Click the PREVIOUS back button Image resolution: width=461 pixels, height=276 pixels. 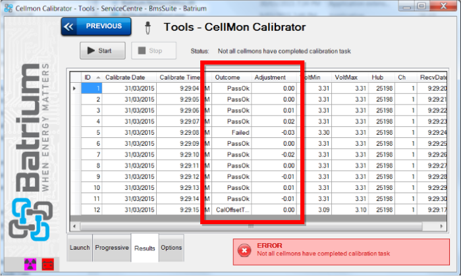96,26
